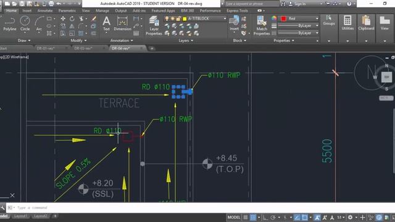This screenshot has width=395, height=222.
Task: Insert a Table from Annotation panel
Action: pos(136,33)
